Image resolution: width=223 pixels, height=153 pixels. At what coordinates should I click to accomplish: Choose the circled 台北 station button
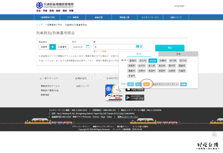tap(147, 84)
